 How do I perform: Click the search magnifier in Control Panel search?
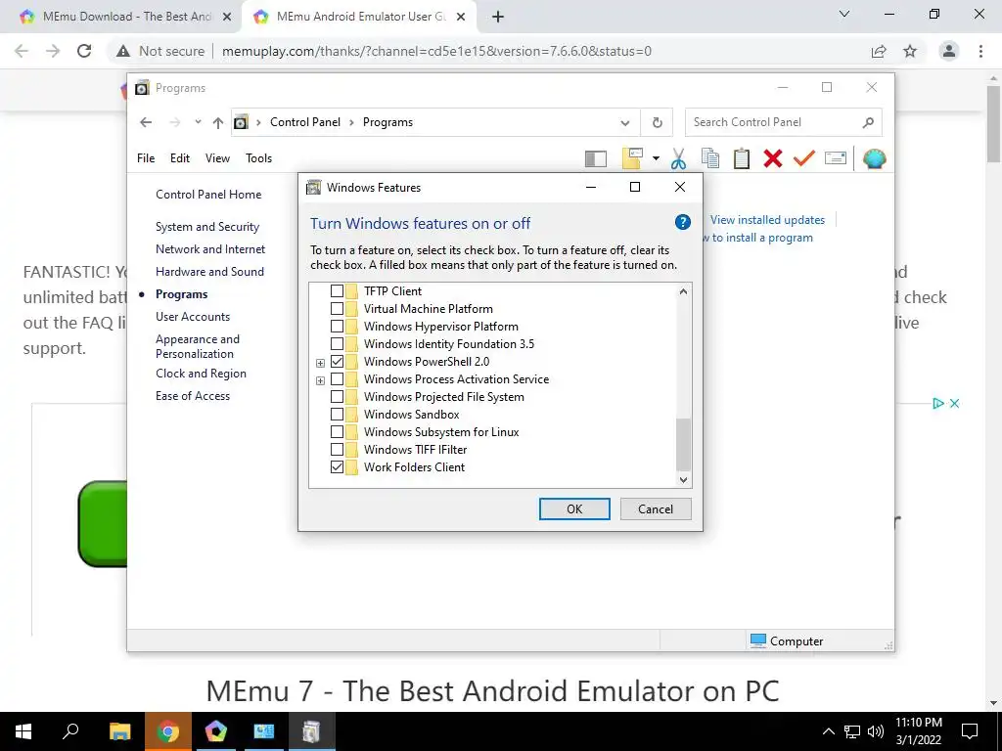(x=868, y=122)
